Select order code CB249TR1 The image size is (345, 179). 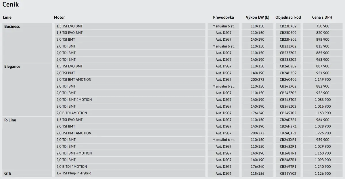[x=288, y=167]
